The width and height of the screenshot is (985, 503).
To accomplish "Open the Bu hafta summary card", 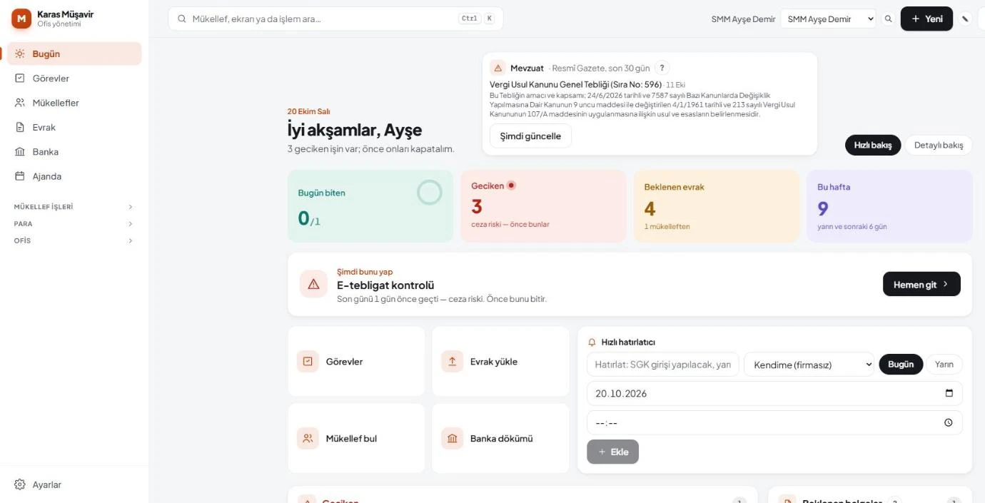I will (x=889, y=206).
